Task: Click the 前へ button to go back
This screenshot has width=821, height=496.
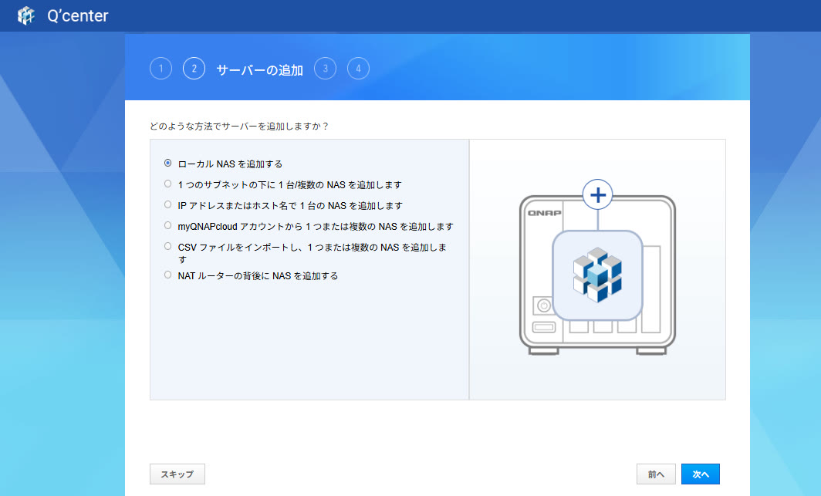Action: (x=656, y=474)
